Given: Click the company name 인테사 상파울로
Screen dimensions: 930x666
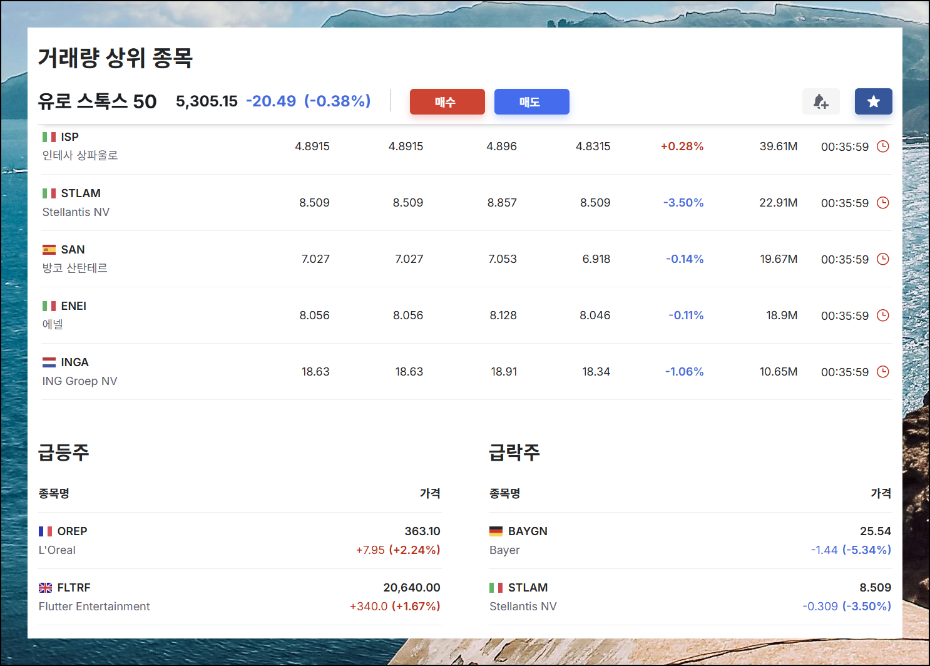Looking at the screenshot, I should click(x=80, y=155).
